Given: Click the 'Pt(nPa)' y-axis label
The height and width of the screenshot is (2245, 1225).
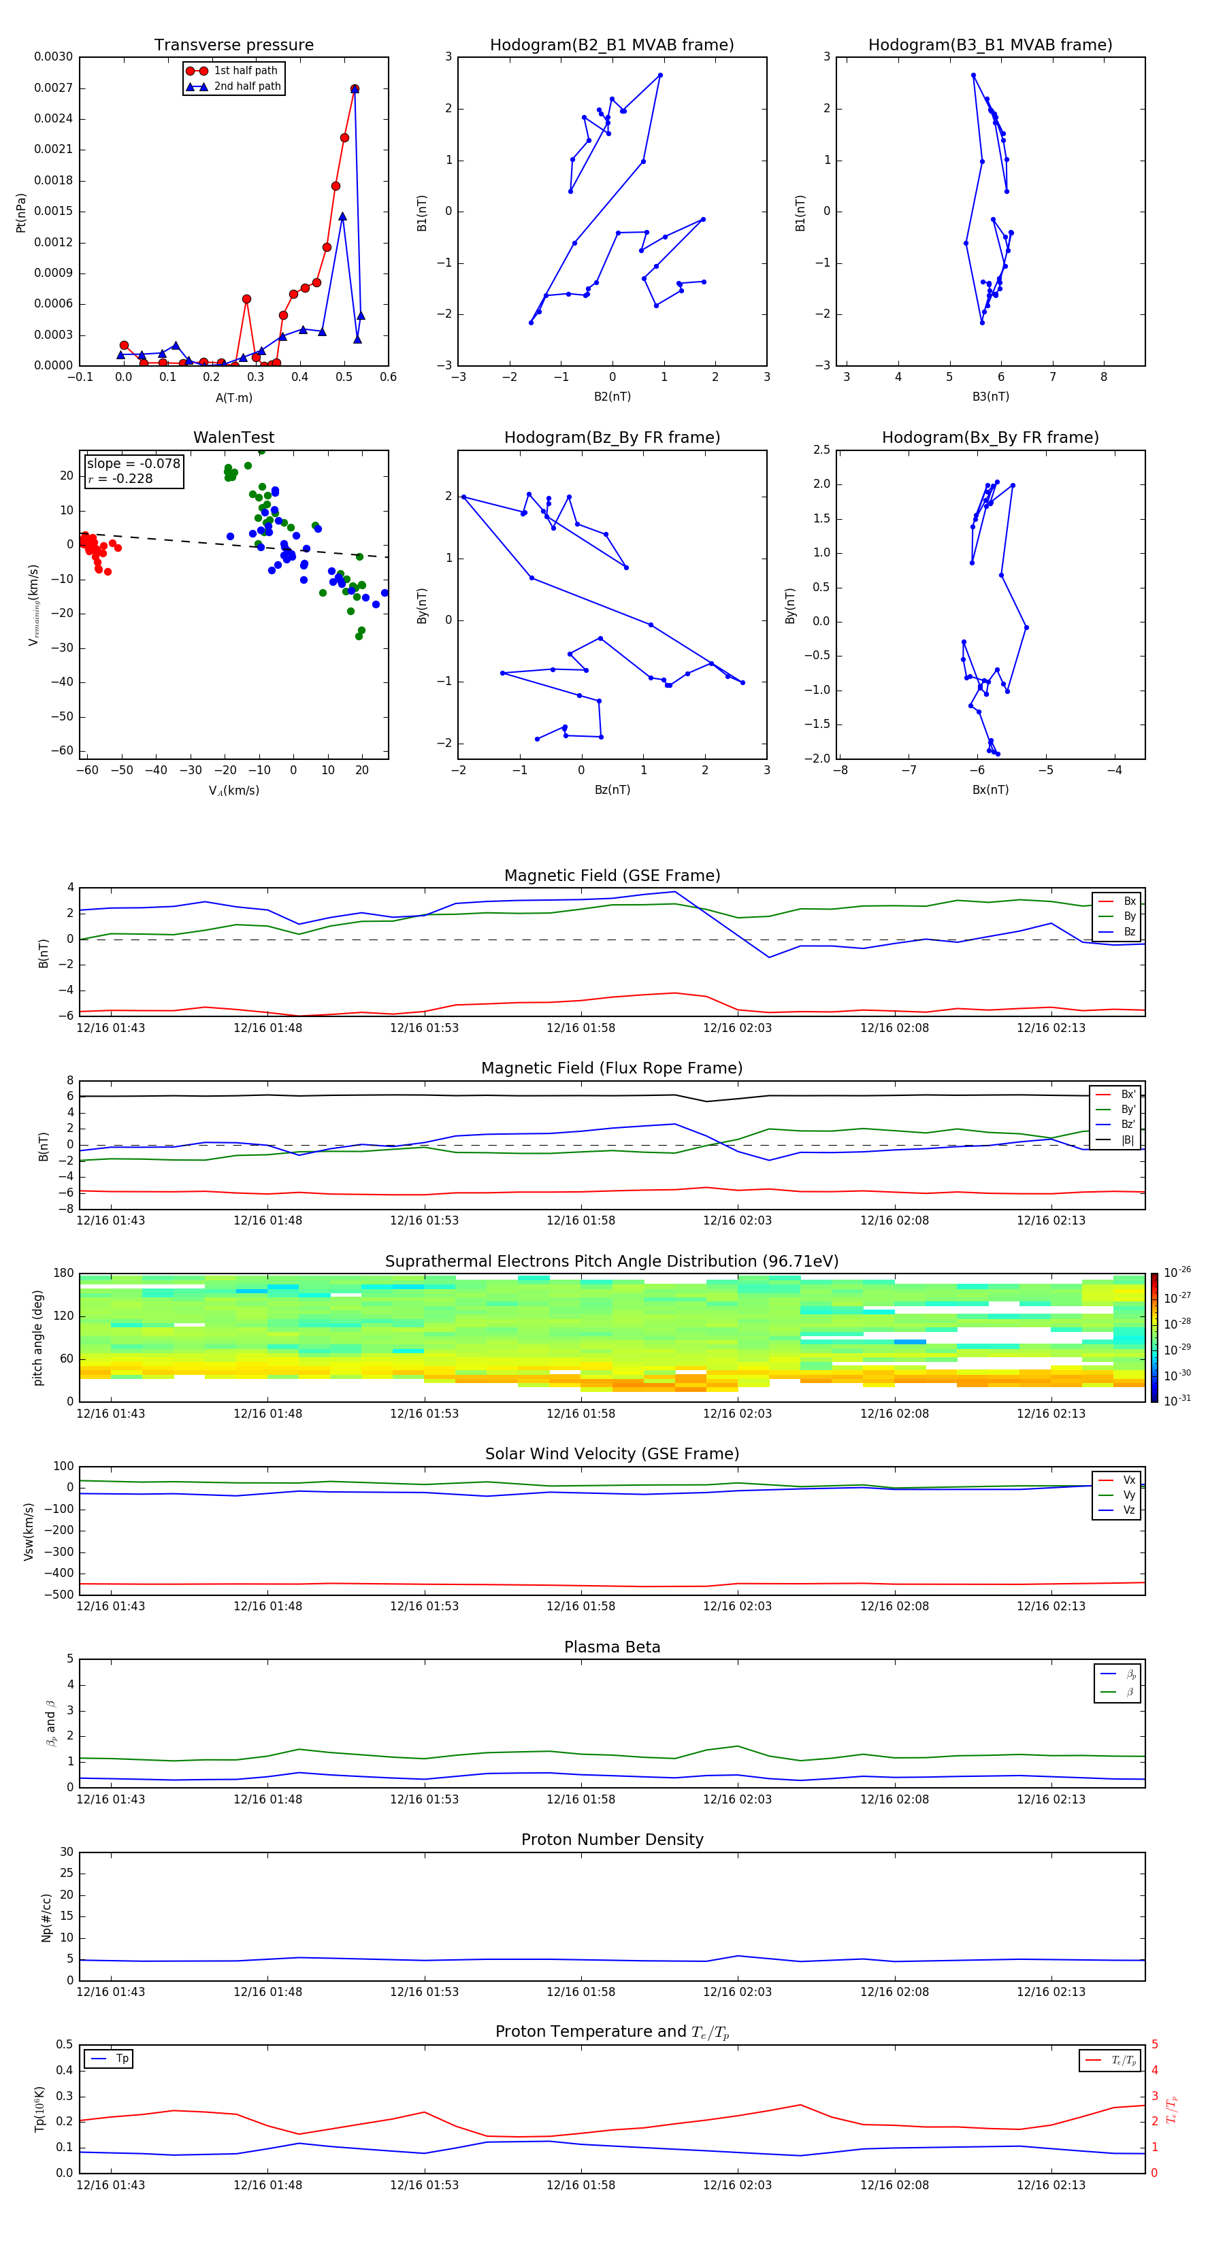Looking at the screenshot, I should point(21,212).
